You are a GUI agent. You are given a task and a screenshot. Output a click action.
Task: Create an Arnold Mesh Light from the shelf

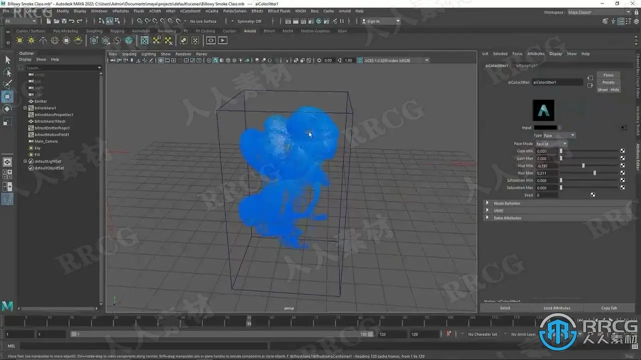pos(32,40)
